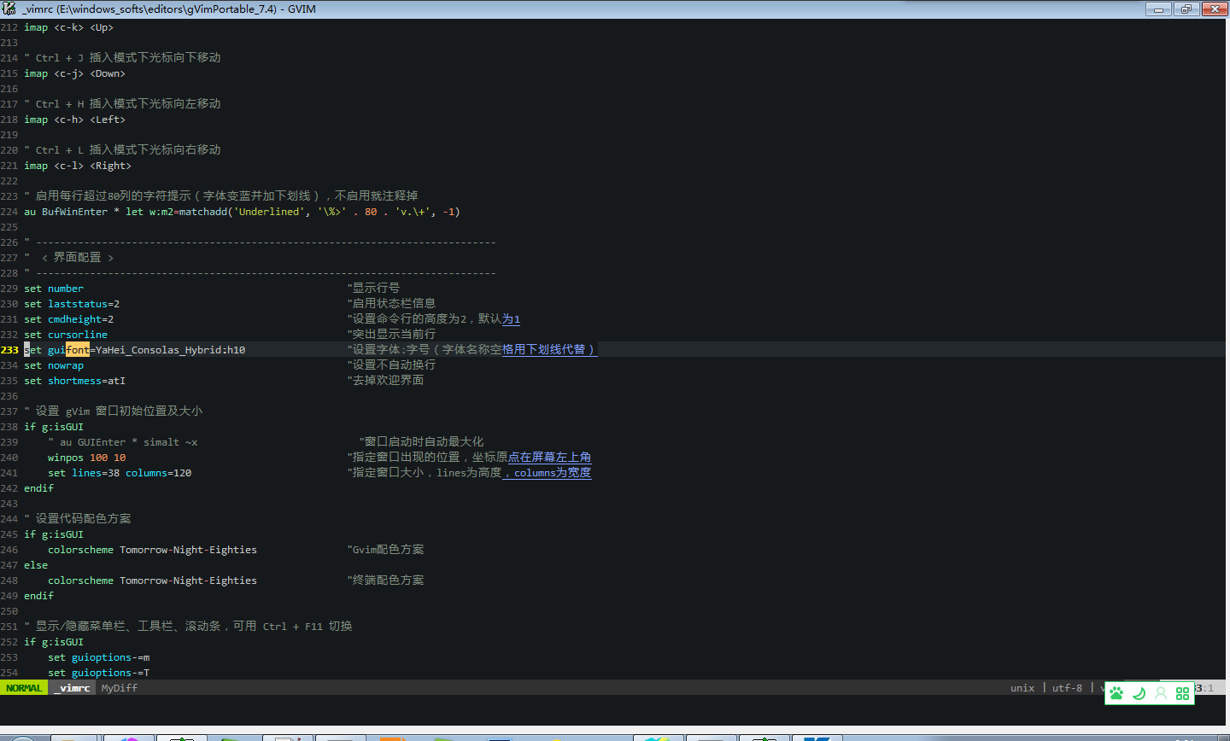Open the grid icon in the floating widget

coord(1182,692)
